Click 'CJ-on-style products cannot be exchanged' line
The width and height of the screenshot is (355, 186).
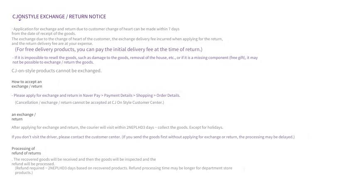(56, 71)
